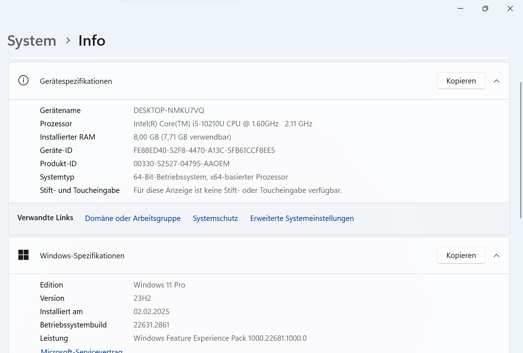Select the Systemtyp value 64-Bit-Betriebssystem text
Screen dimensions: 523x353
pyautogui.click(x=211, y=177)
